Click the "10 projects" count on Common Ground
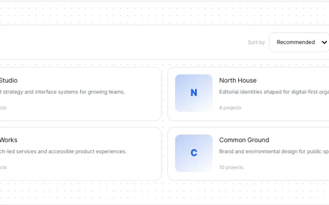Viewport: 329px width, 205px height. pos(231,167)
